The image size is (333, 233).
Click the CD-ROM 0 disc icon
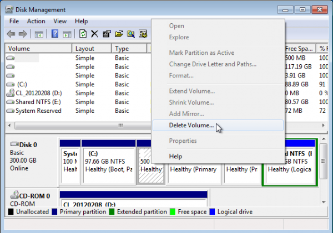(14, 195)
